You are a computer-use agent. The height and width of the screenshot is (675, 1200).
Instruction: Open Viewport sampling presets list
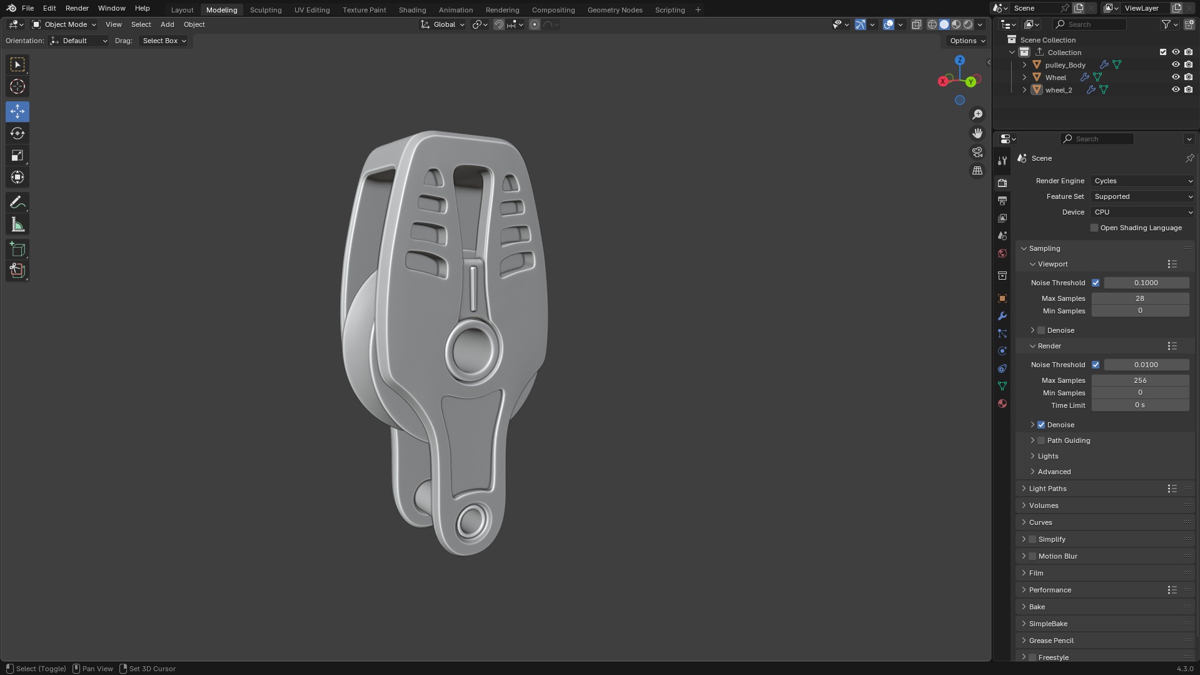click(x=1172, y=264)
